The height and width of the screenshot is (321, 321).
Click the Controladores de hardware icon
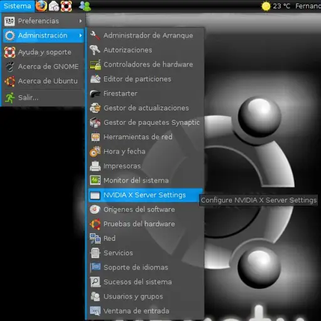coord(95,65)
